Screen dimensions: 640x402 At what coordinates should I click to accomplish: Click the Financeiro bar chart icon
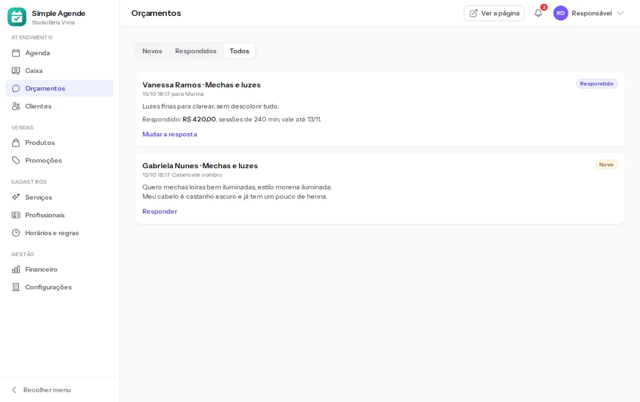pyautogui.click(x=16, y=269)
